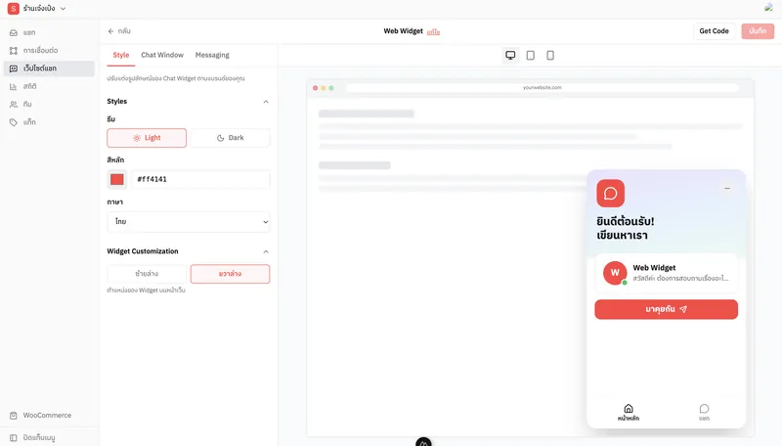Screen dimensions: 782x446
Task: Open the workspace switcher dropdown
Action: [39, 9]
